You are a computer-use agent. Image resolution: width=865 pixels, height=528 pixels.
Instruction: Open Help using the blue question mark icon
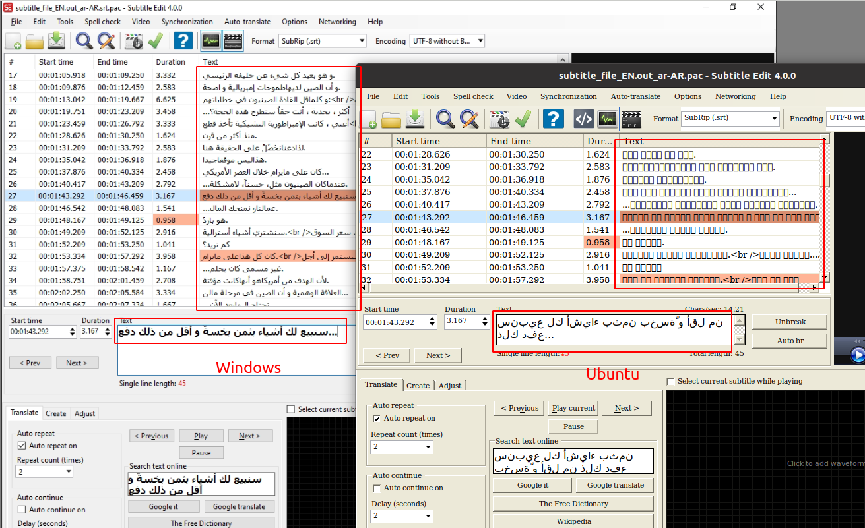coord(553,119)
